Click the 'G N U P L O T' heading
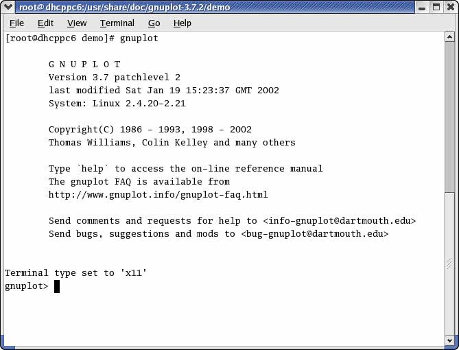 click(84, 64)
